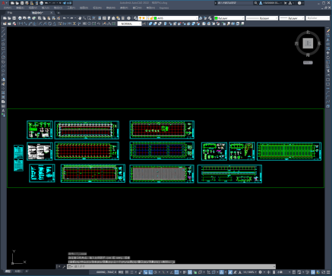Click Undo in Standard toolbar
332x276 pixels.
[65, 18]
